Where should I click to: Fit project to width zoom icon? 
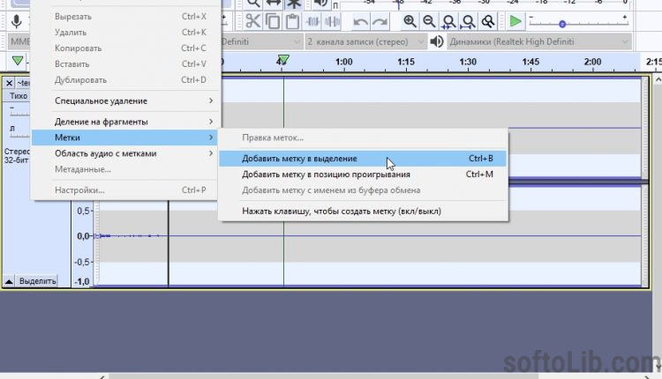(468, 21)
